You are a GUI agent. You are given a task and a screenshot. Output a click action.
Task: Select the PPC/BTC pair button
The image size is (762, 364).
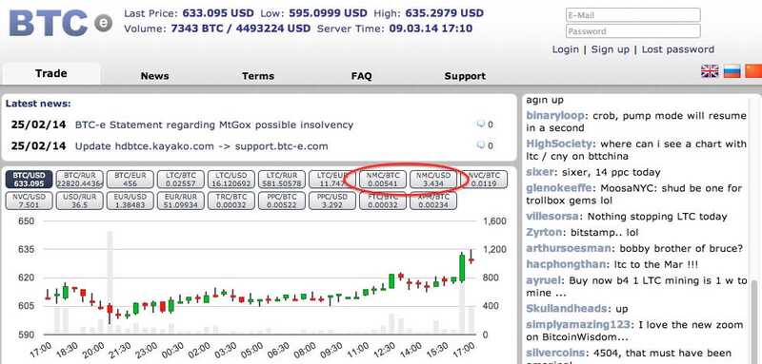[x=282, y=201]
